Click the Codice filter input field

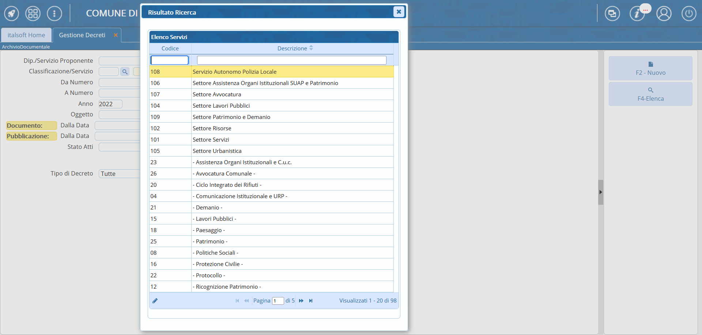170,60
